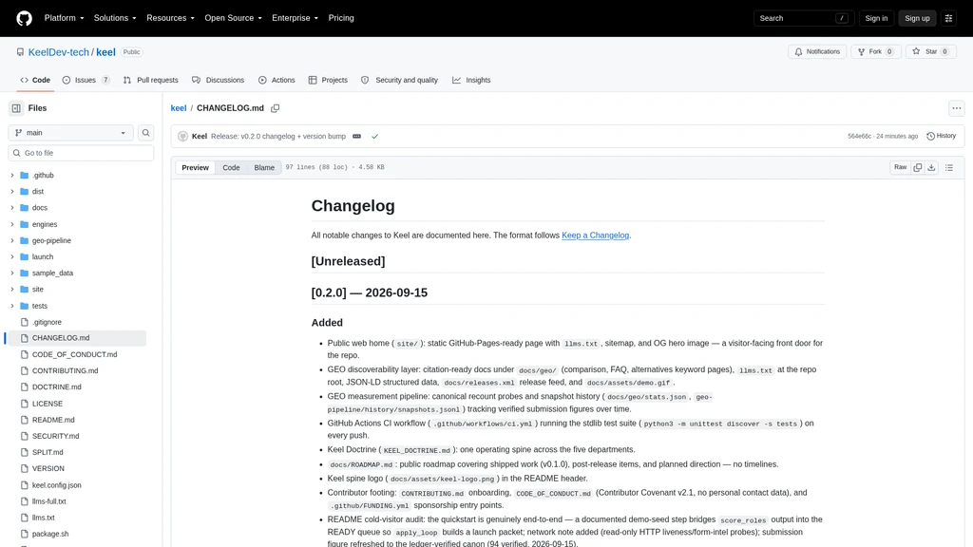Open the Projects tab
The width and height of the screenshot is (973, 547).
coord(328,80)
